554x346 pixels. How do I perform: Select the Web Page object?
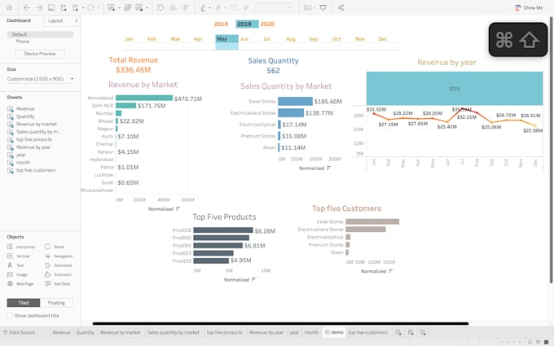[24, 284]
